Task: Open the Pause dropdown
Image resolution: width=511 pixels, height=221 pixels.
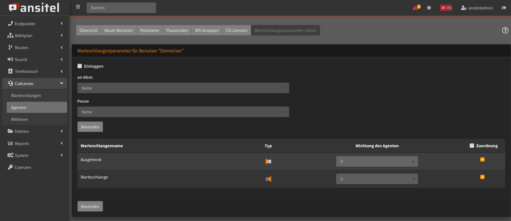Action: coord(183,112)
